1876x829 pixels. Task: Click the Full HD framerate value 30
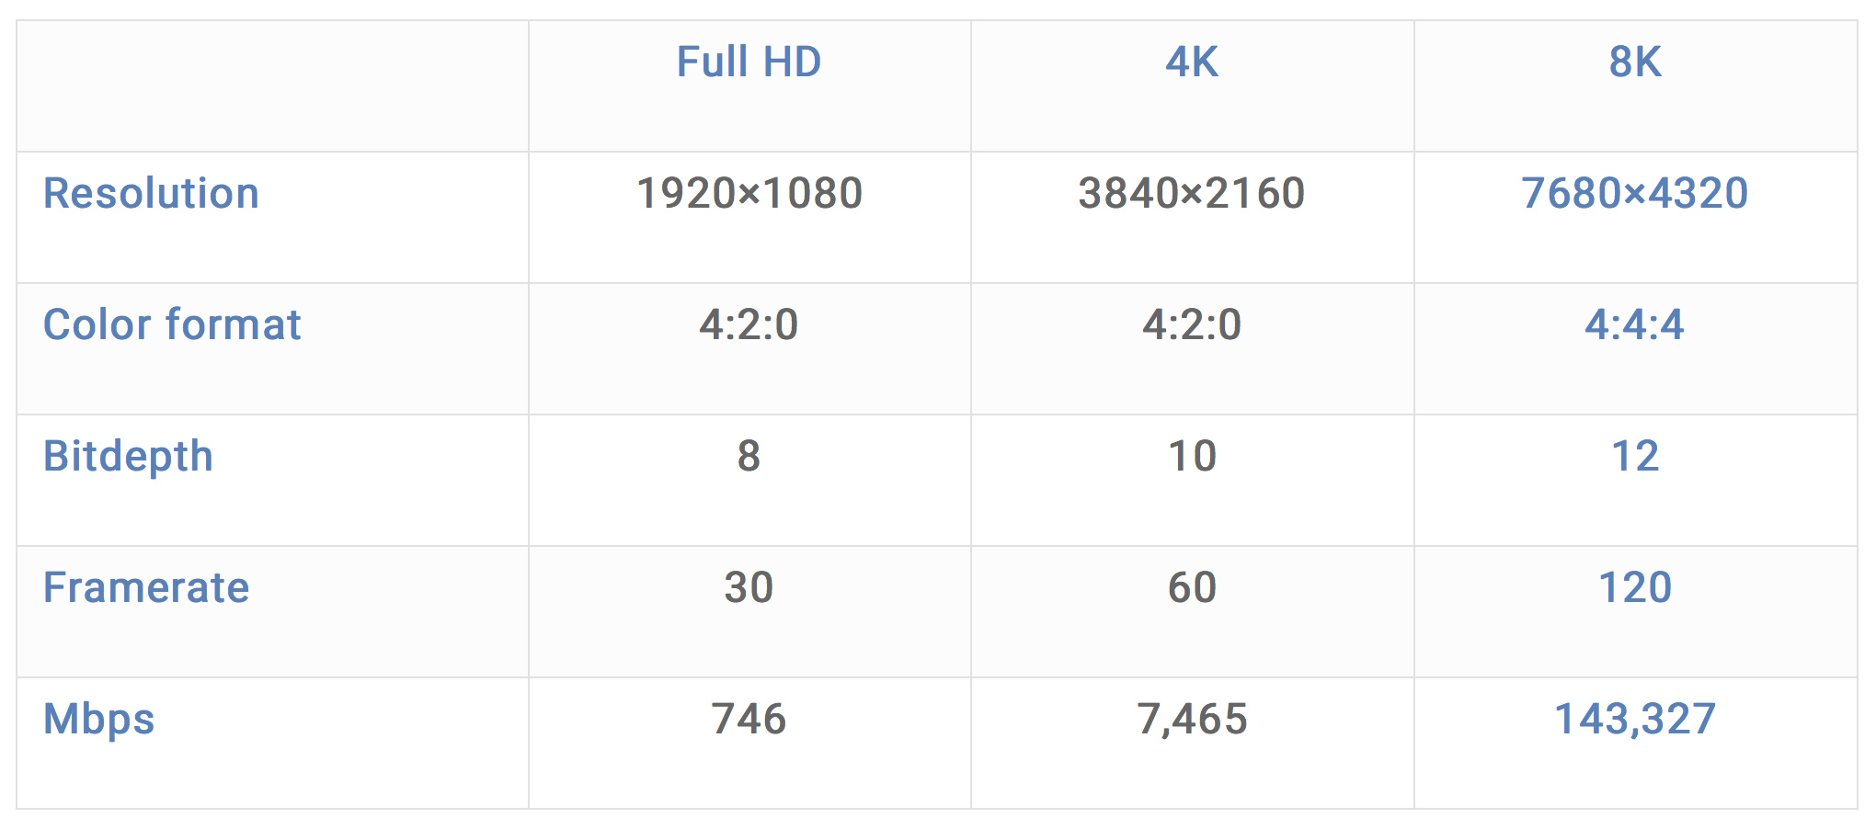(x=749, y=588)
